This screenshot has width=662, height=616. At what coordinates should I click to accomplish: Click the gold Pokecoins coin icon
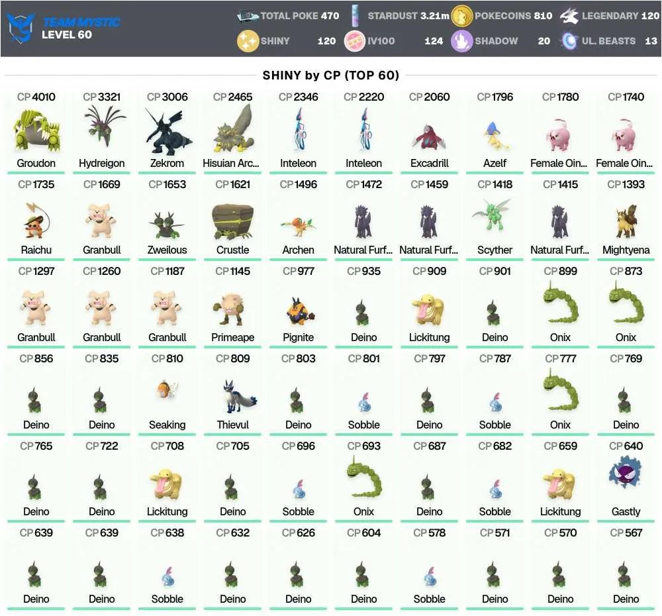coord(461,16)
